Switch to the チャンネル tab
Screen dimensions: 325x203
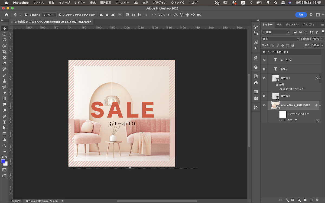[x=292, y=25]
